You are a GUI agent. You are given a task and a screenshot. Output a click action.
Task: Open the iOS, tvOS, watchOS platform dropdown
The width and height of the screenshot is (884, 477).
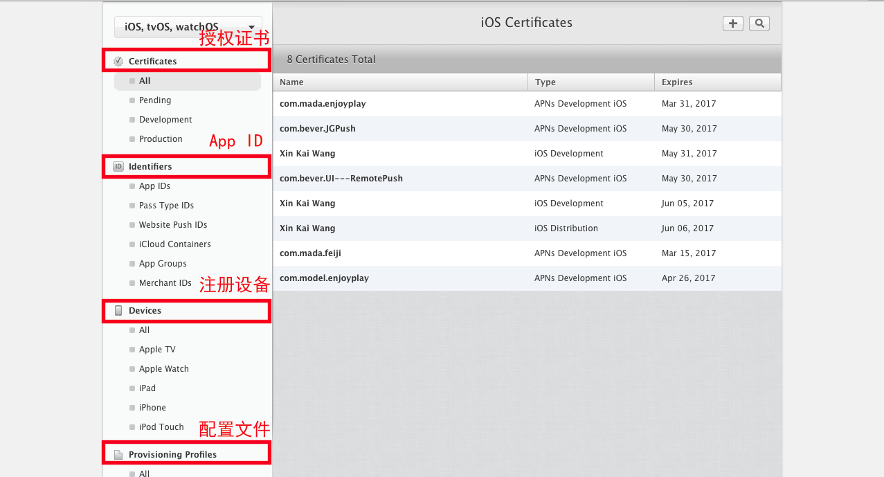coord(188,27)
